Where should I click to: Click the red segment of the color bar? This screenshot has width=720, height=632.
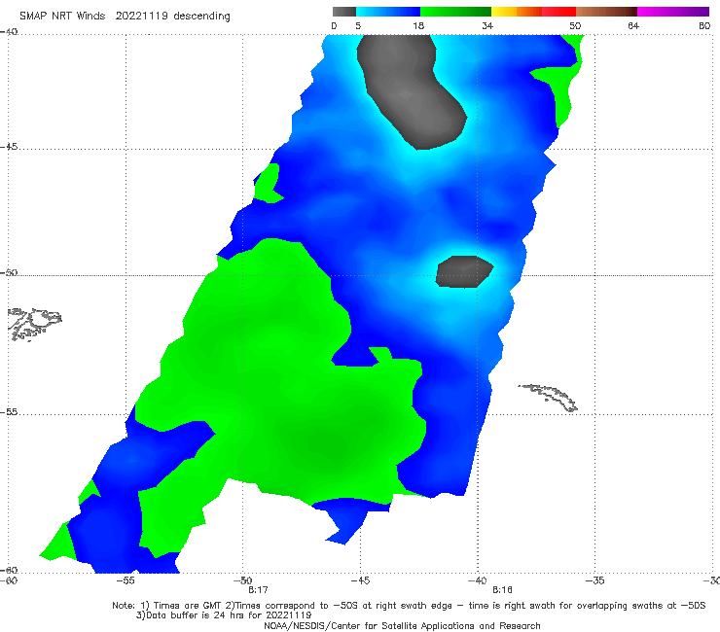pos(558,12)
